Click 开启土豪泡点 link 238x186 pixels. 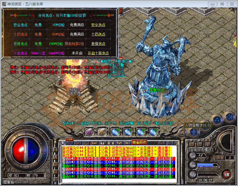click(x=98, y=53)
